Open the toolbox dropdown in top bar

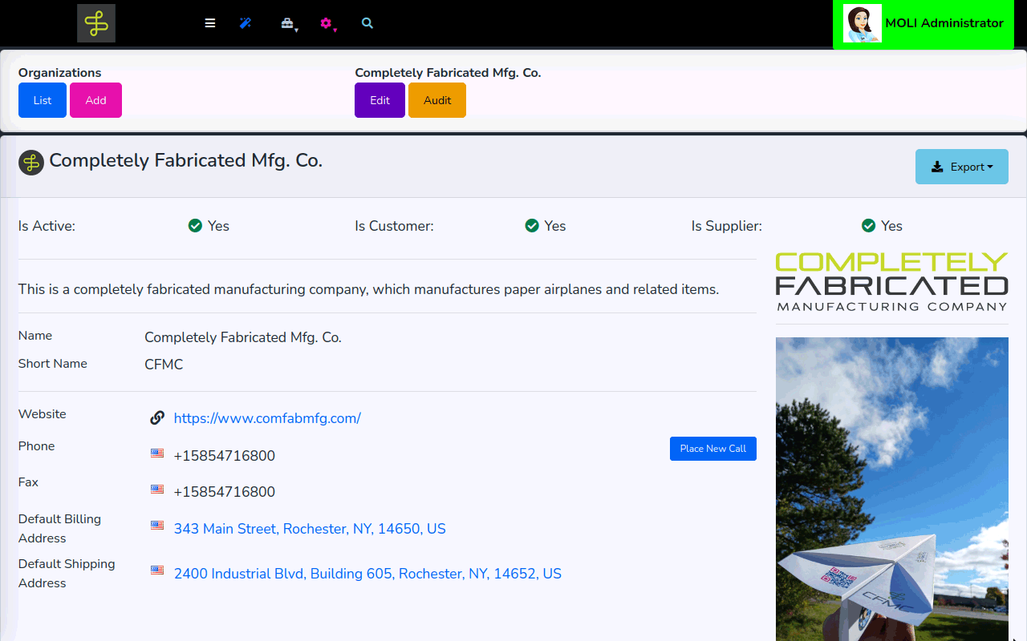pos(287,24)
